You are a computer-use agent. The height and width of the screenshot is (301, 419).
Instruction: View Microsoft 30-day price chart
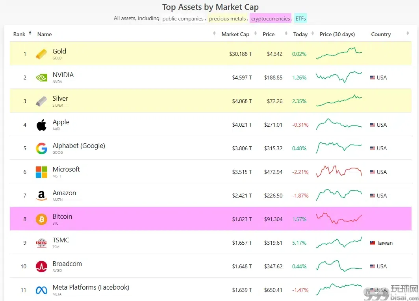tap(339, 171)
